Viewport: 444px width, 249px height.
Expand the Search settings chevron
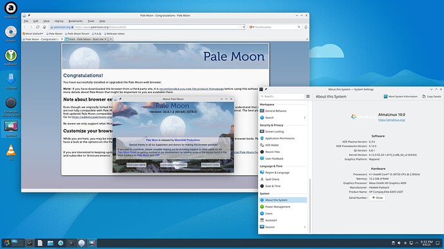pyautogui.click(x=304, y=117)
